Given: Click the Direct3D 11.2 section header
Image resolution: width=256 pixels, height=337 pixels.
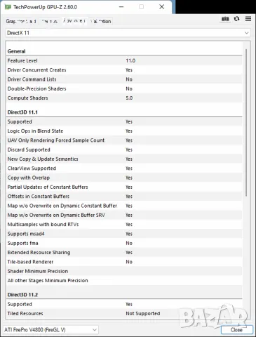Looking at the screenshot, I should (124, 295).
